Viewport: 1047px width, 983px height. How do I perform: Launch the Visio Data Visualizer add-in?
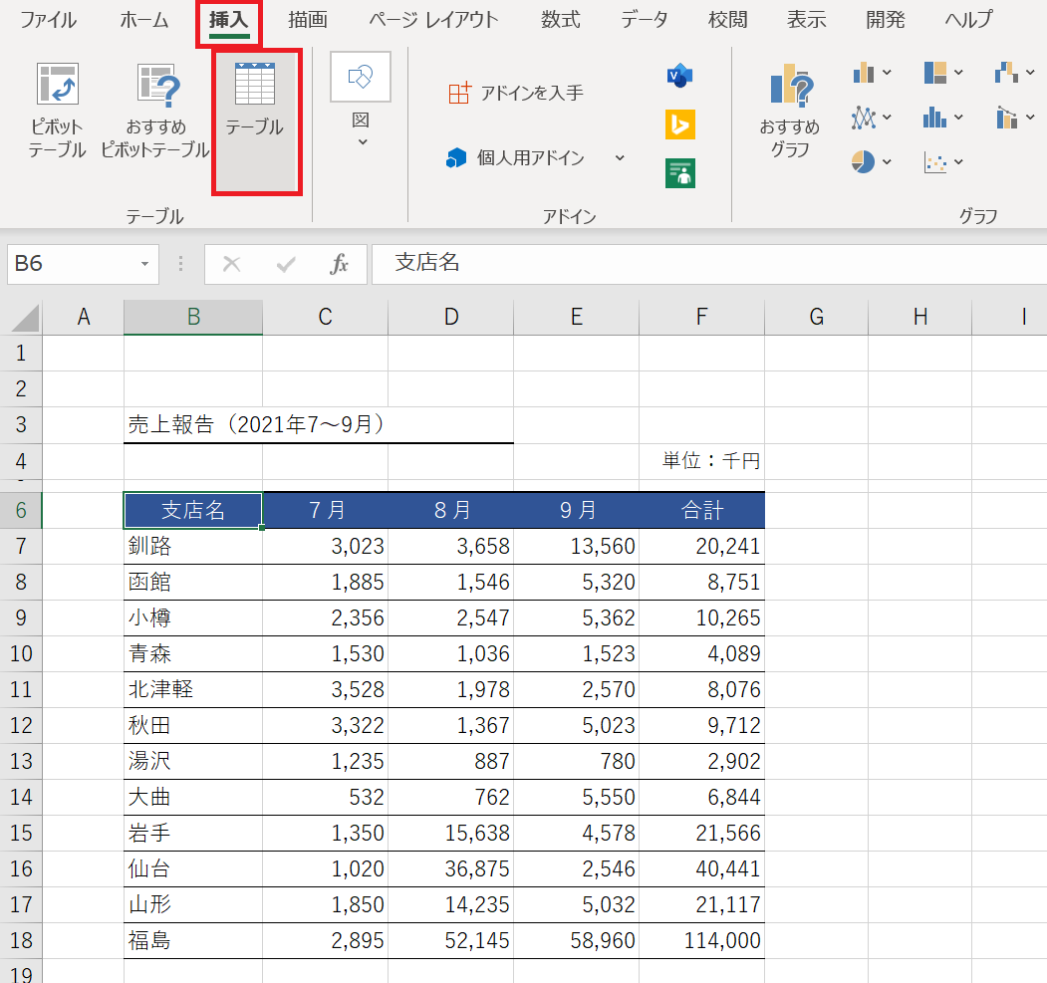point(679,76)
